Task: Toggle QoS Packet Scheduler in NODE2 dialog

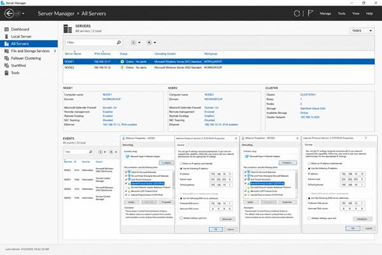Action: tap(245, 180)
